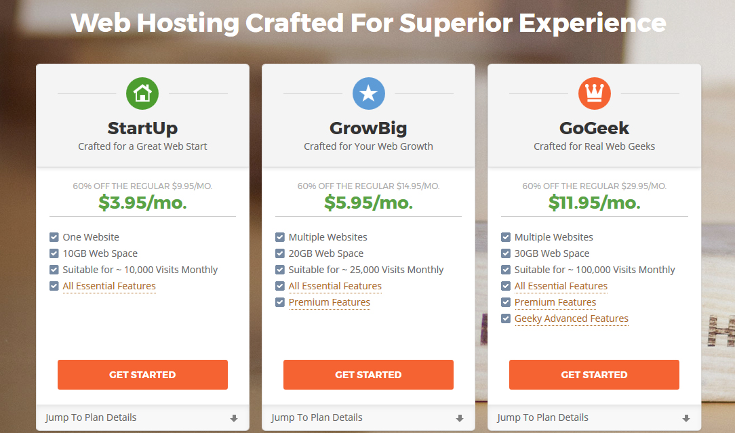Click the green StartUp house icon
Viewport: 735px width, 433px height.
(x=142, y=94)
